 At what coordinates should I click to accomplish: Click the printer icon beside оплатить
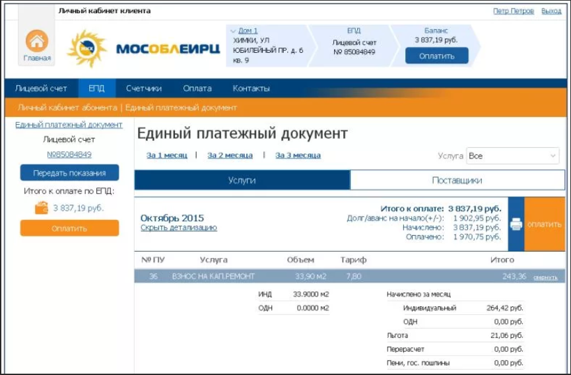click(516, 224)
